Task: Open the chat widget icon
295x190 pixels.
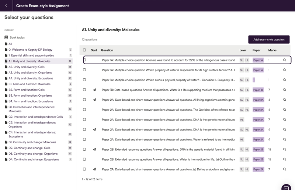Action: click(286, 187)
